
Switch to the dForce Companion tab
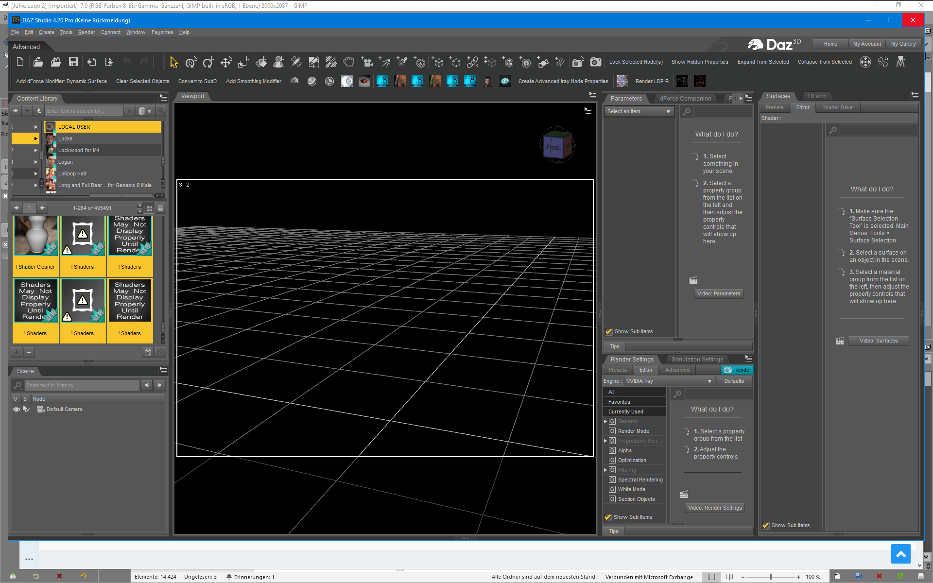point(685,98)
